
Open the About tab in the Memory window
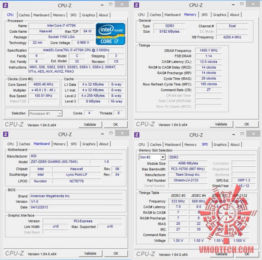235,15
